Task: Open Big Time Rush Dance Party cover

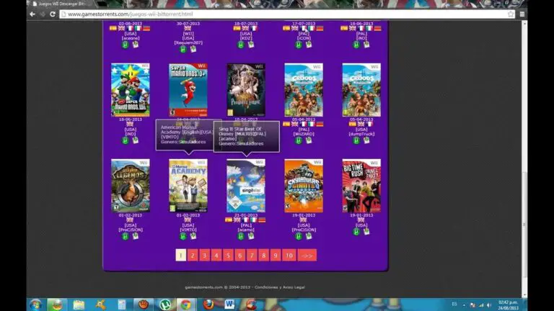Action: click(361, 186)
